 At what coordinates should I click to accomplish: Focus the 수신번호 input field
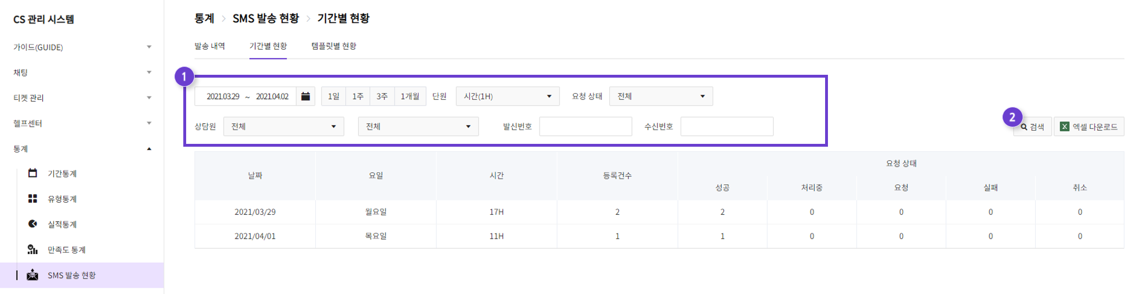point(727,127)
